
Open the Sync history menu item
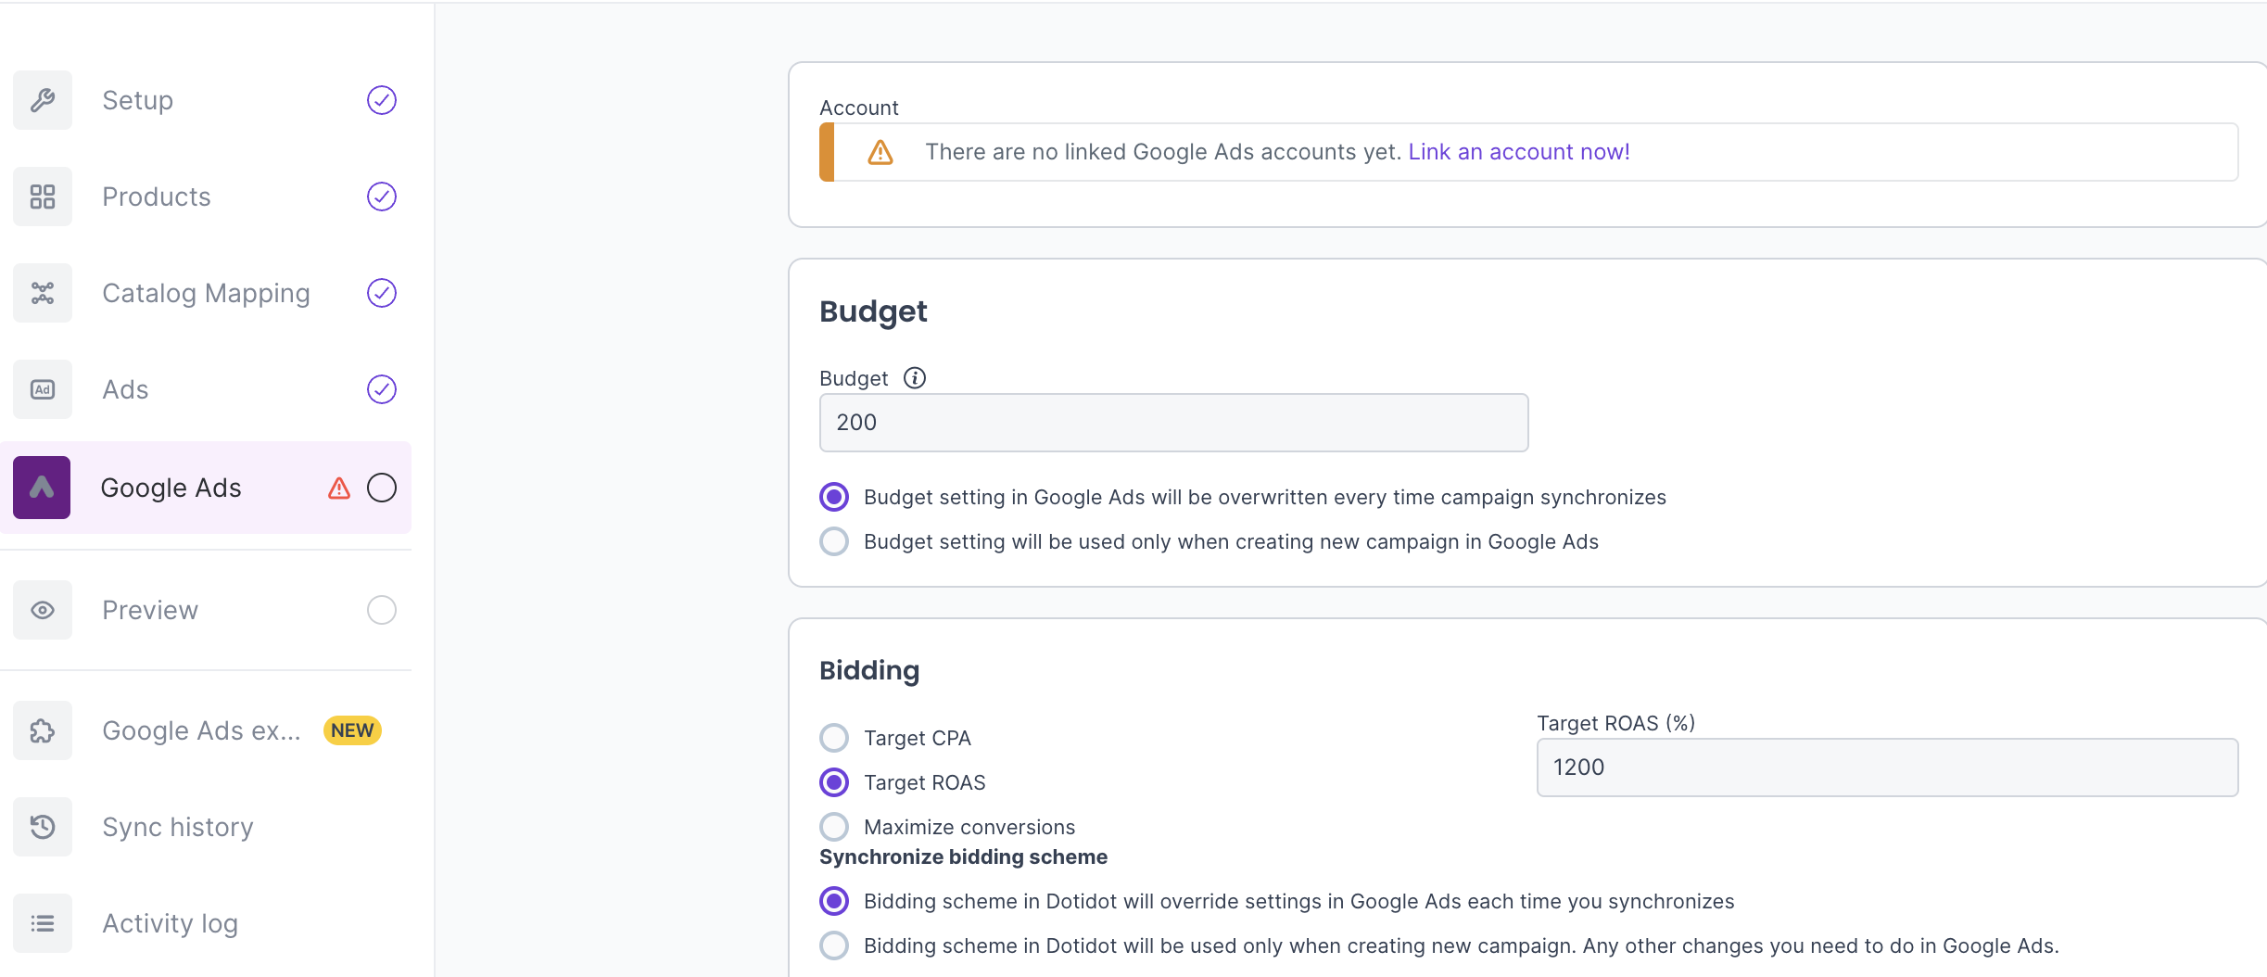click(178, 827)
